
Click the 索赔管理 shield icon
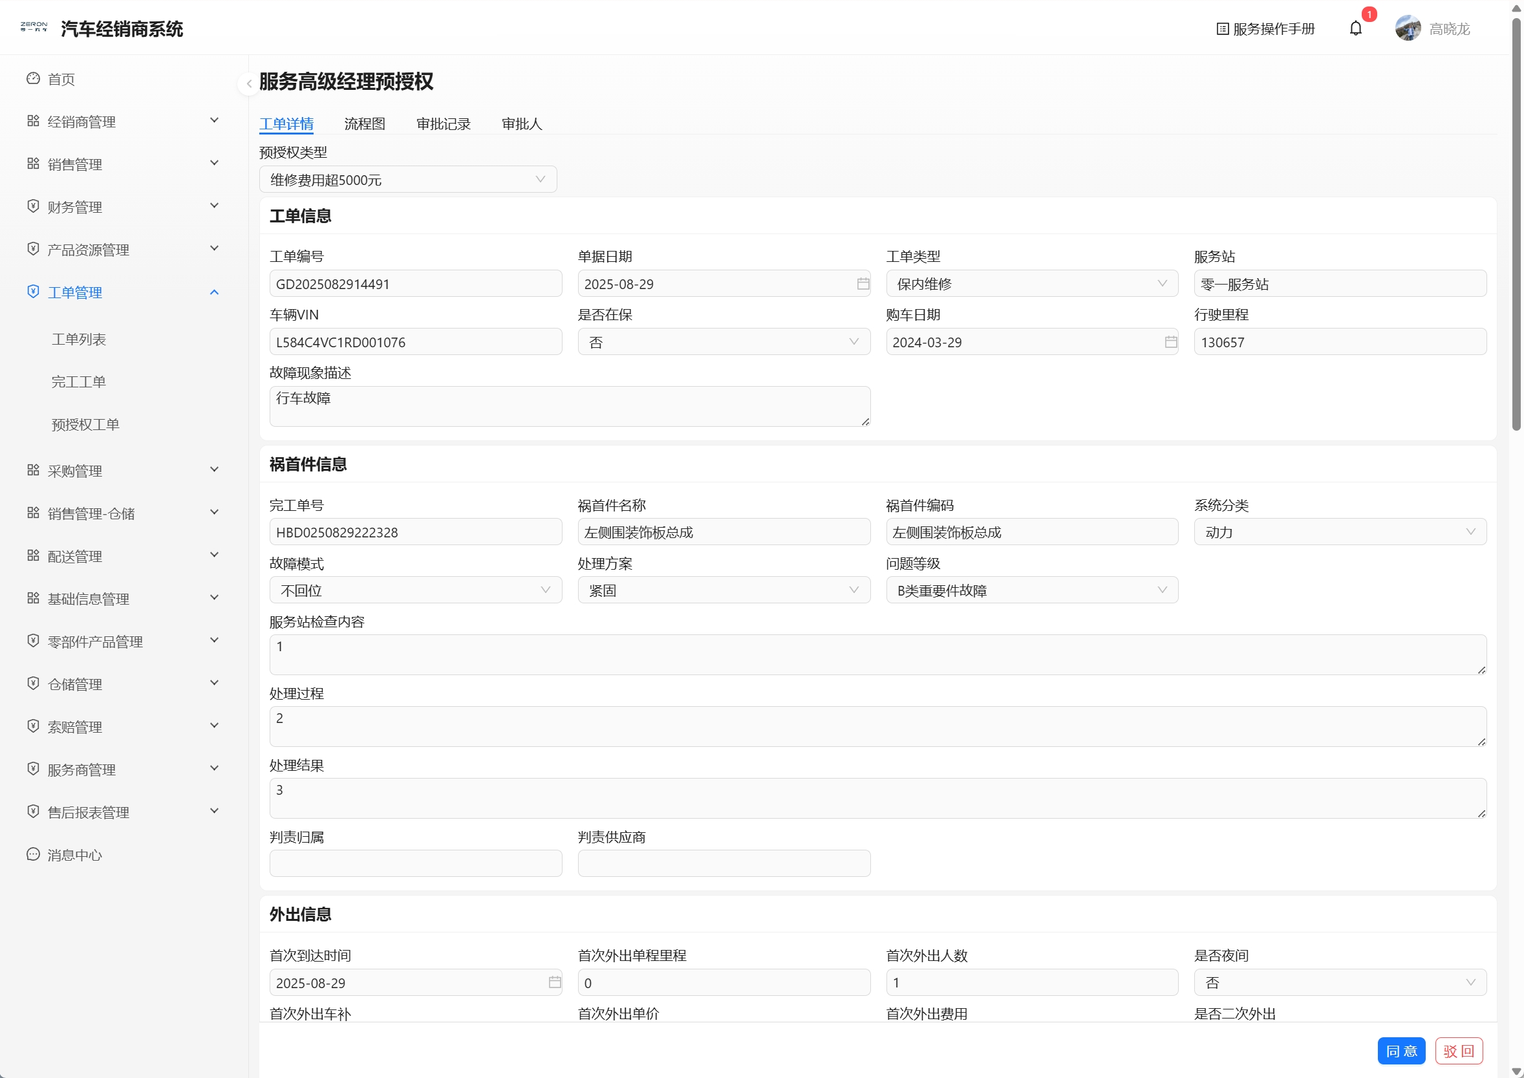tap(33, 726)
